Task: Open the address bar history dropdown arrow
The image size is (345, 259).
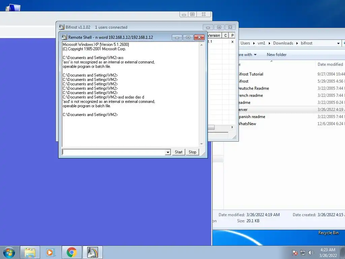Action: click(x=338, y=44)
